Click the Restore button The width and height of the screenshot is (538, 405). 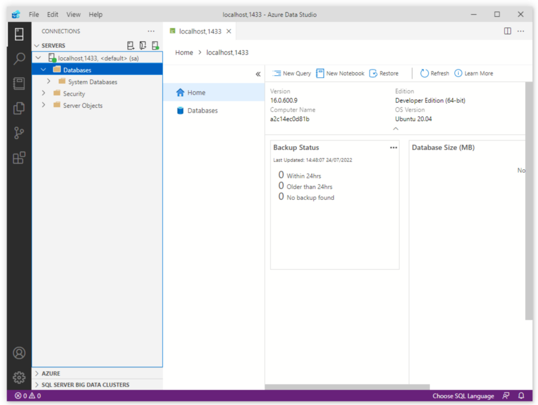tap(384, 74)
